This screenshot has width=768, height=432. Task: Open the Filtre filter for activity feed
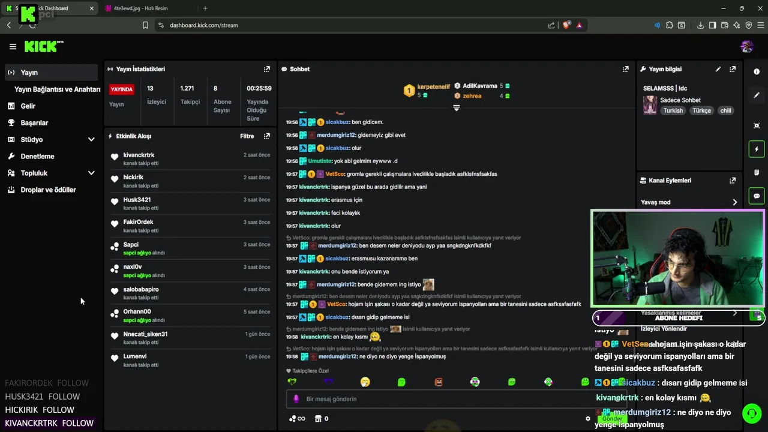click(x=247, y=136)
